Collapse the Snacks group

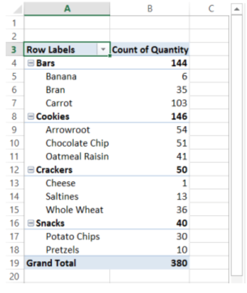pos(31,223)
